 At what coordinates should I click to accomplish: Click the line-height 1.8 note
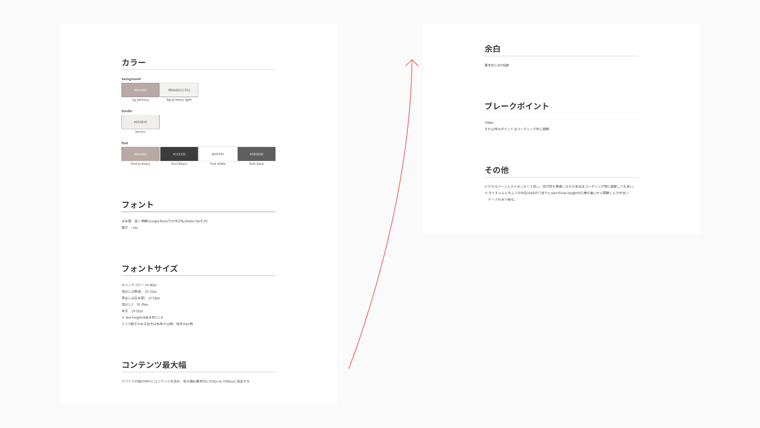click(142, 317)
